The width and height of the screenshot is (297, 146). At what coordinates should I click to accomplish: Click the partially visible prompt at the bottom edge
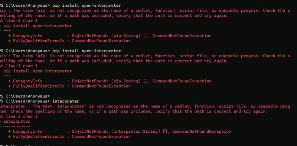coord(25,145)
